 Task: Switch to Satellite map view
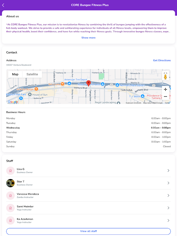[32, 74]
